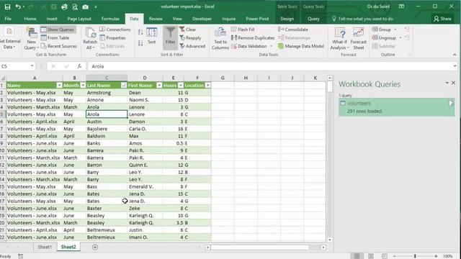The height and width of the screenshot is (259, 461).
Task: Open Ribbon Display Options
Action: click(401, 6)
